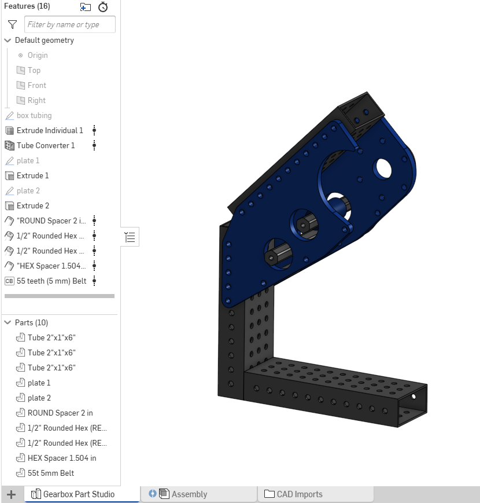Select the Extrude 1 feature

tap(36, 175)
